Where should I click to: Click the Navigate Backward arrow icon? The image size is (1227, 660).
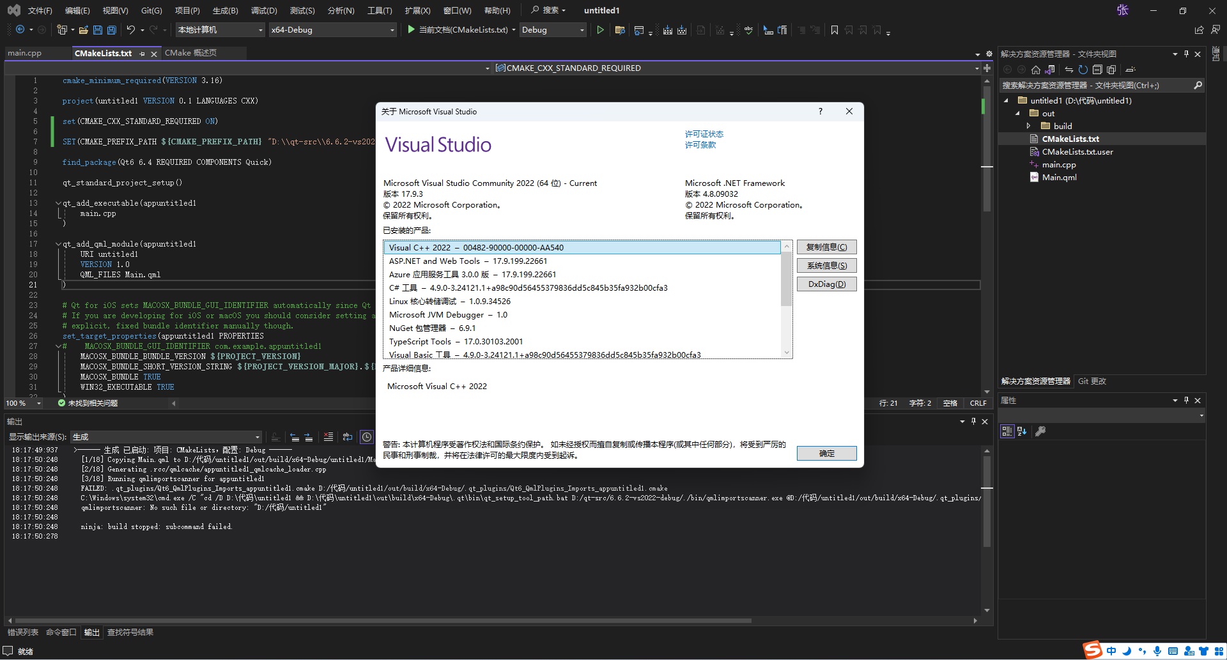[x=20, y=30]
